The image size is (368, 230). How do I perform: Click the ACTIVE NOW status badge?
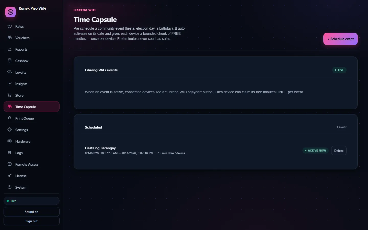[x=316, y=151]
